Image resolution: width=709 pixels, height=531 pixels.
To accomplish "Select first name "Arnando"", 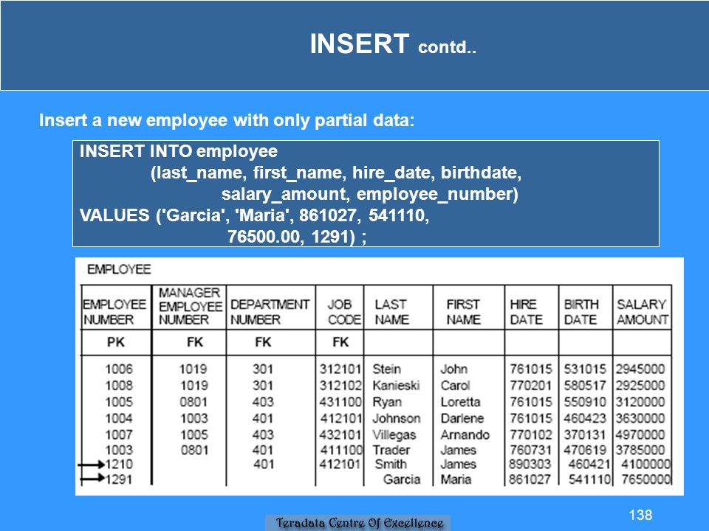I will pos(465,434).
